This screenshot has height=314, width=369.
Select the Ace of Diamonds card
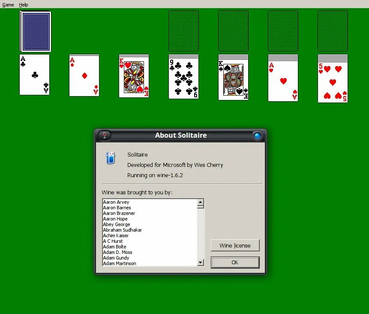84,76
